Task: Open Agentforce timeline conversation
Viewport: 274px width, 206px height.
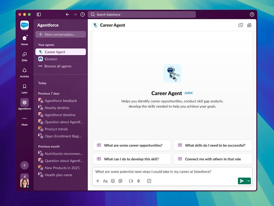Action: pyautogui.click(x=61, y=115)
